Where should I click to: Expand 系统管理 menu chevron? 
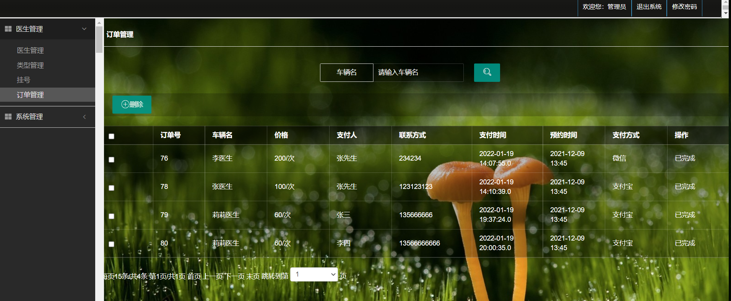pos(84,117)
